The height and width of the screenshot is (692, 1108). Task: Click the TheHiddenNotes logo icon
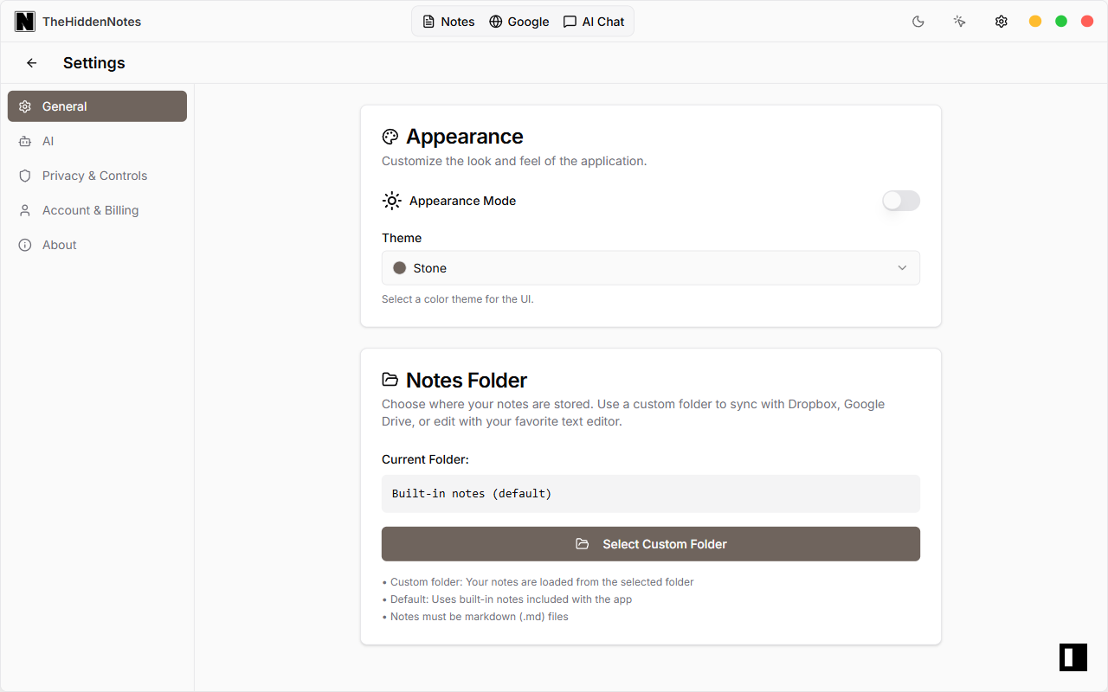[25, 21]
